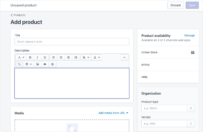203x132 pixels.
Task: Click the Manage availability link
Action: click(x=189, y=35)
